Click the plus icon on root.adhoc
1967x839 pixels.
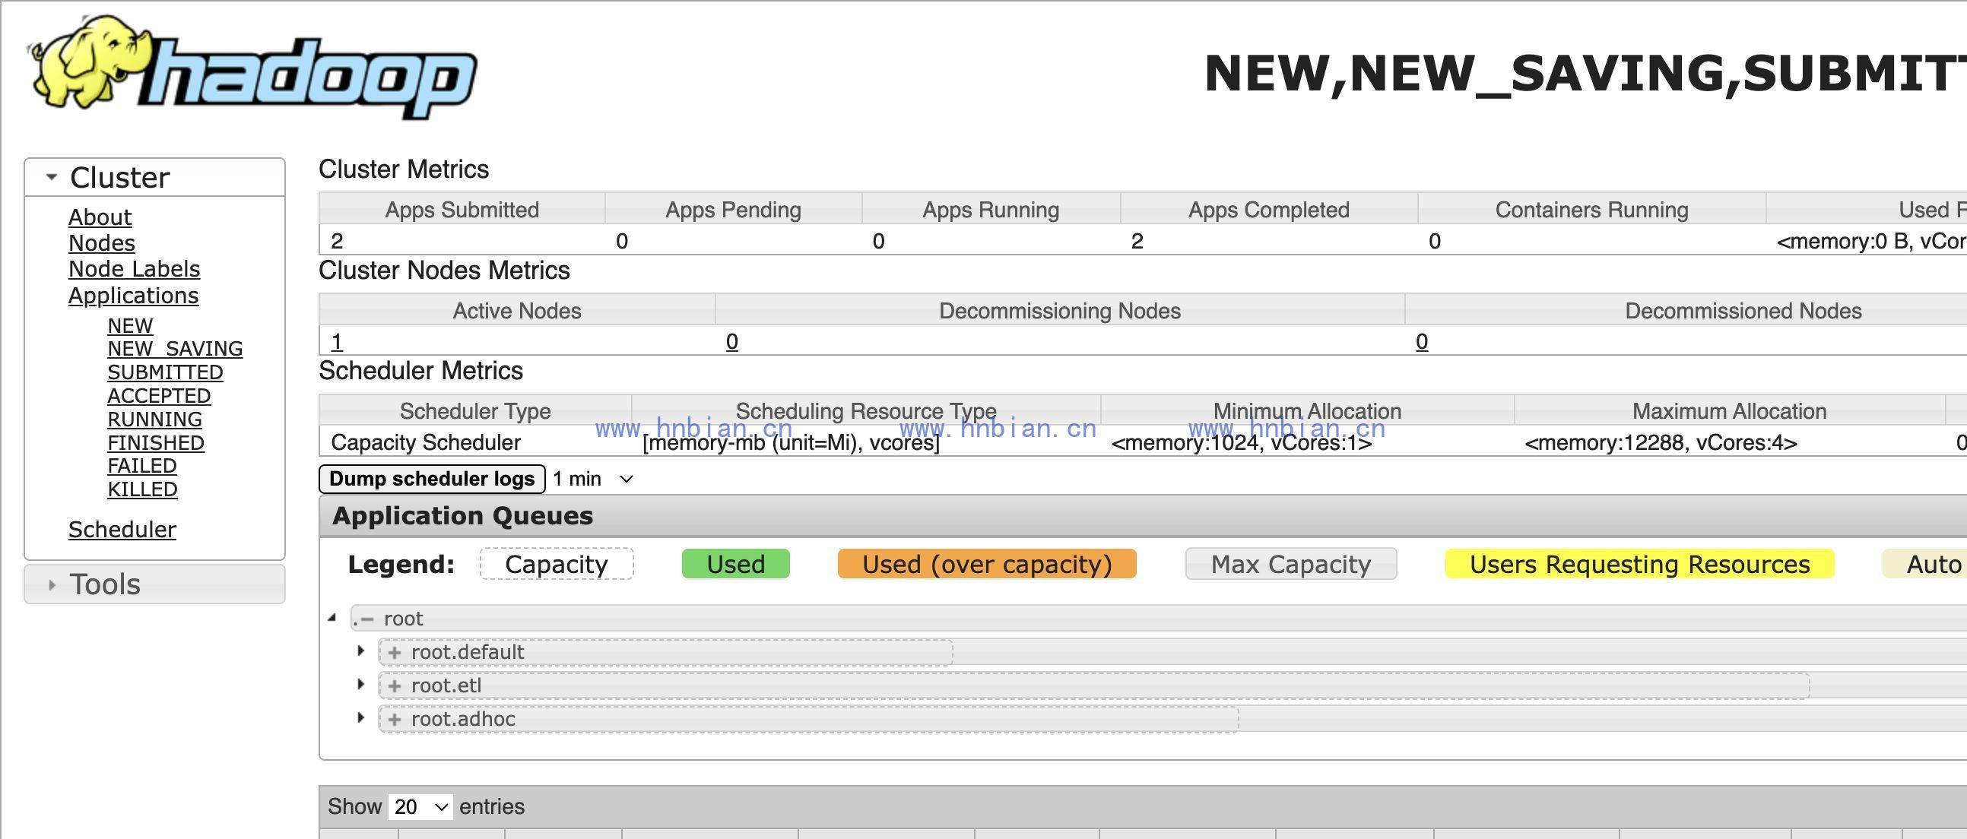point(394,719)
